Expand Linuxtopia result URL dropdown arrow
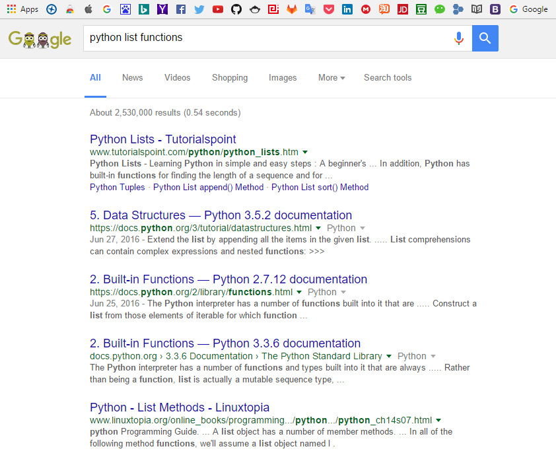This screenshot has height=459, width=556. (438, 420)
